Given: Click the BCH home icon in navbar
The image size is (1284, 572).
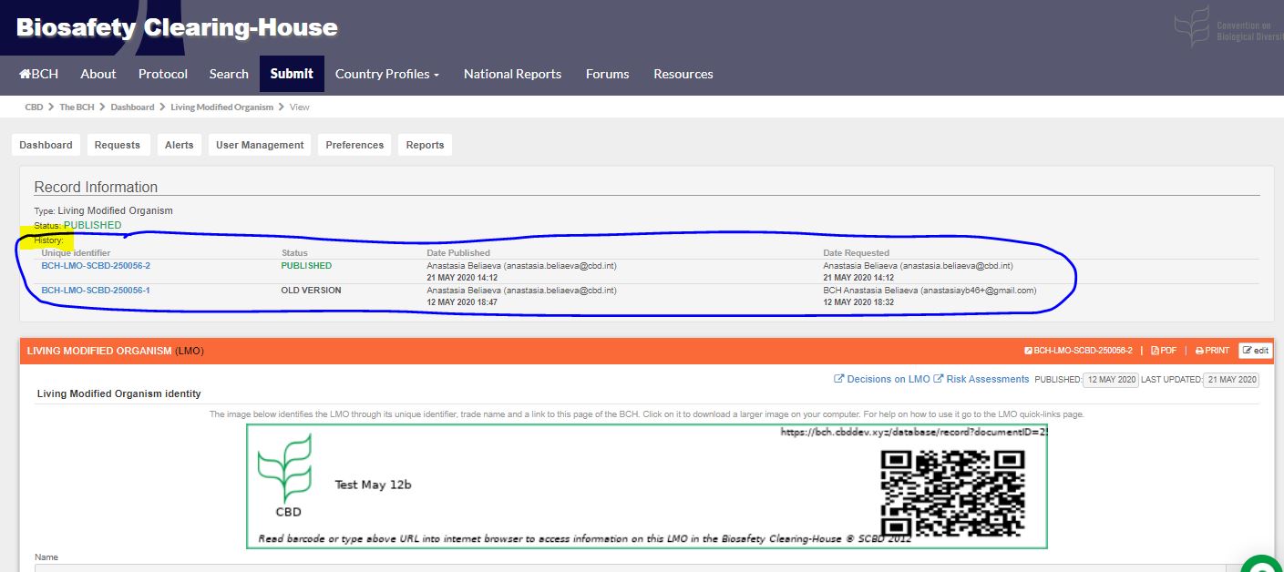Looking at the screenshot, I should 25,74.
